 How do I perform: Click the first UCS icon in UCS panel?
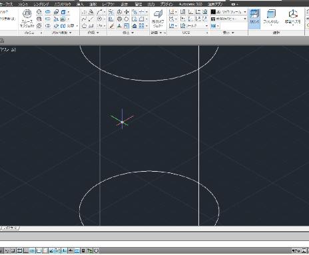pyautogui.click(x=172, y=12)
